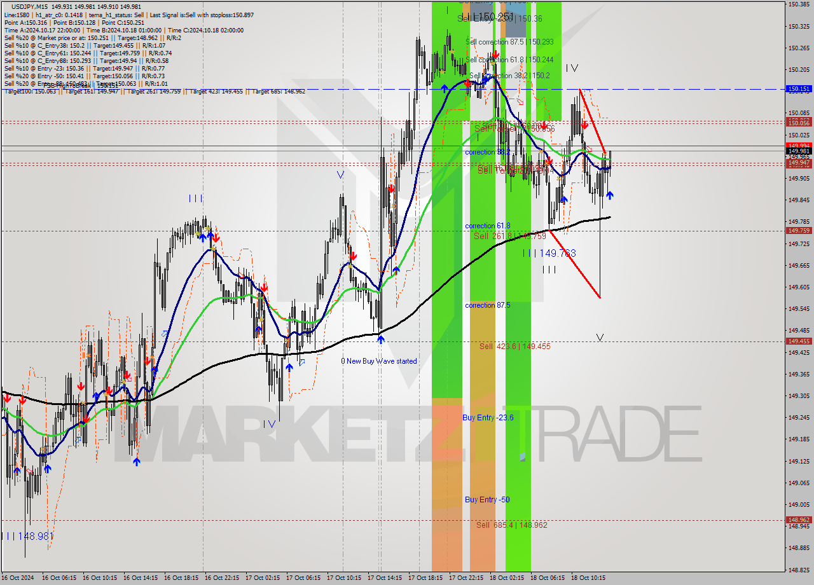814x585 pixels.
Task: Click the 149.305 price scale value
Action: pyautogui.click(x=799, y=396)
